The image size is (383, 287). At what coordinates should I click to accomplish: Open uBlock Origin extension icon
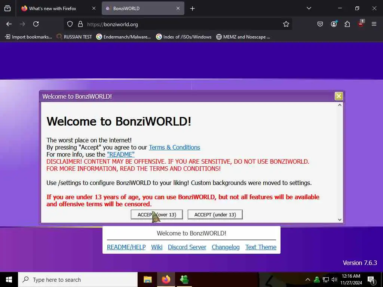tap(361, 24)
